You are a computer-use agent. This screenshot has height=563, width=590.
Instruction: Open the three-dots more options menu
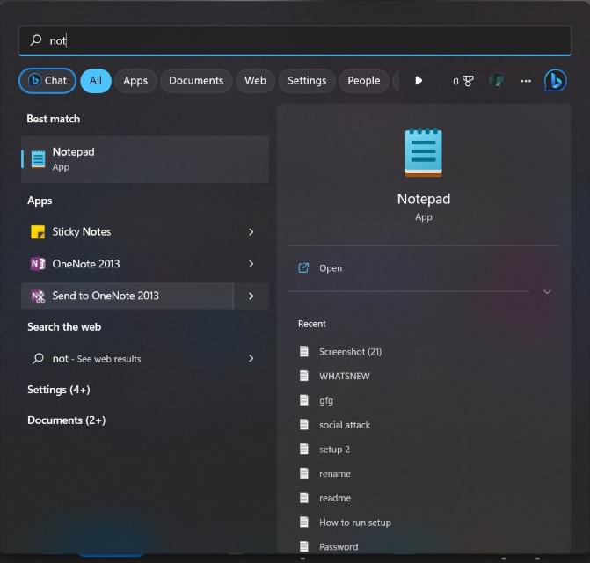click(x=526, y=81)
